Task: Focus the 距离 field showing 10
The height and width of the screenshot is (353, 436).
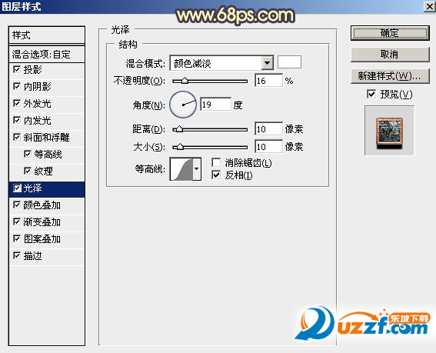Action: (268, 129)
